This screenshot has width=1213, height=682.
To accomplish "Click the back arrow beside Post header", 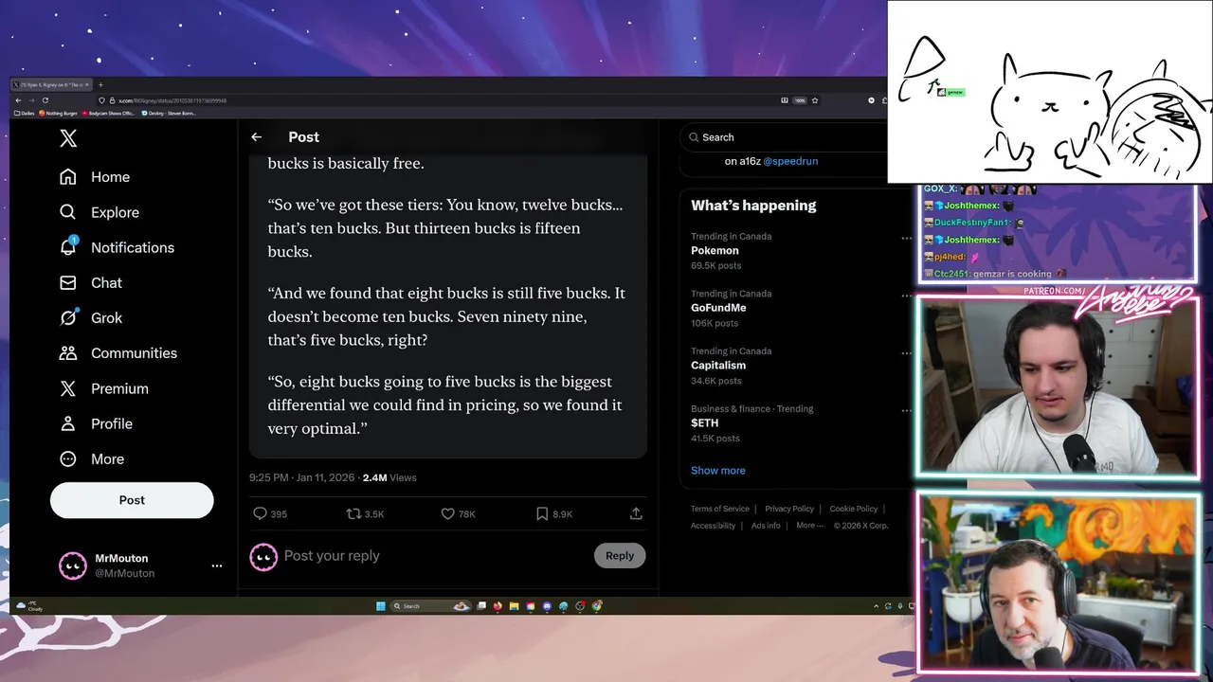I will [x=256, y=137].
